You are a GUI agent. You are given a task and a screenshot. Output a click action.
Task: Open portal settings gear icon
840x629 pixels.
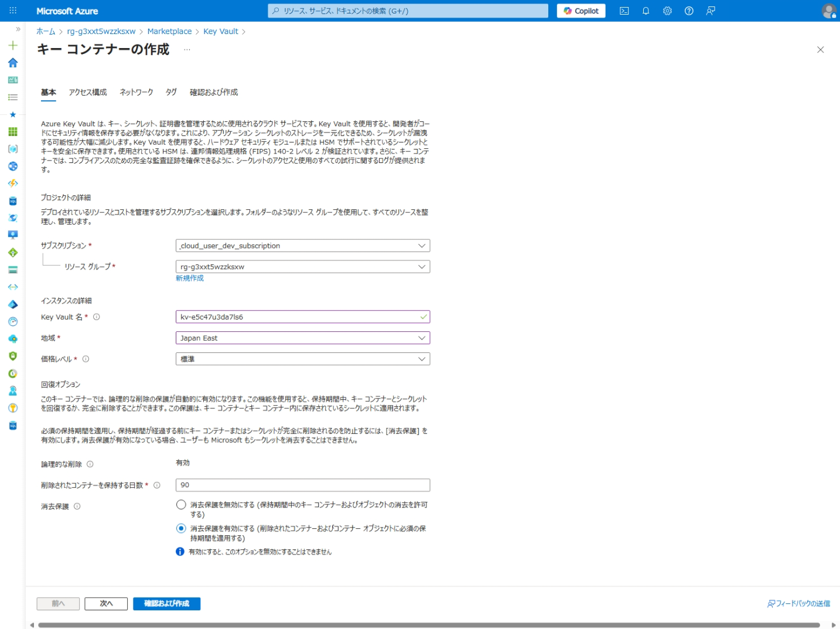click(x=667, y=11)
